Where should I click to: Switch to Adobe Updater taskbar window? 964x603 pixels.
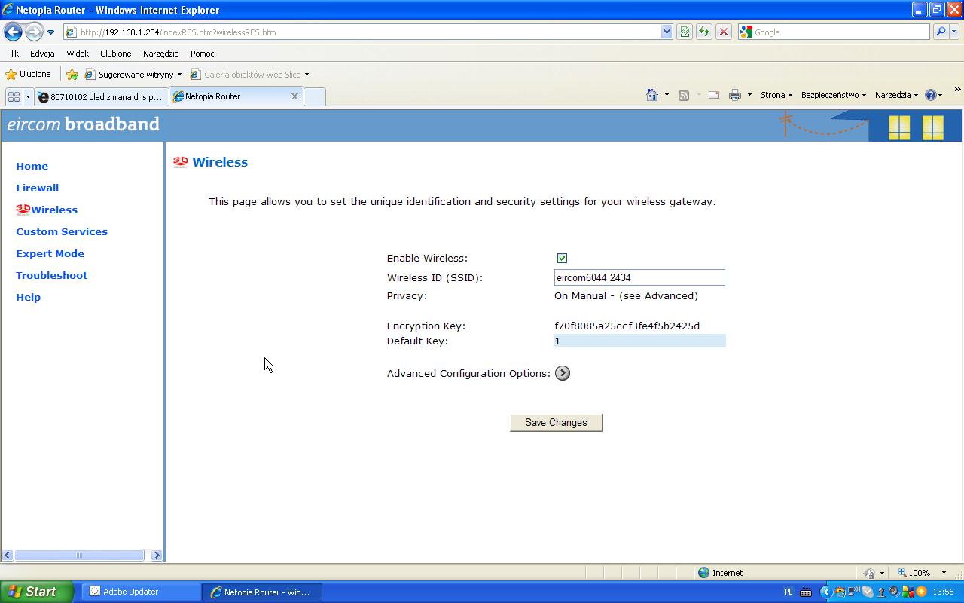[141, 592]
